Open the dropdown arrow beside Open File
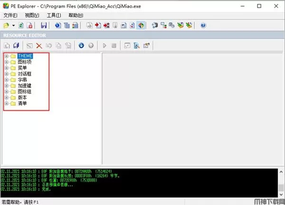 [13, 25]
